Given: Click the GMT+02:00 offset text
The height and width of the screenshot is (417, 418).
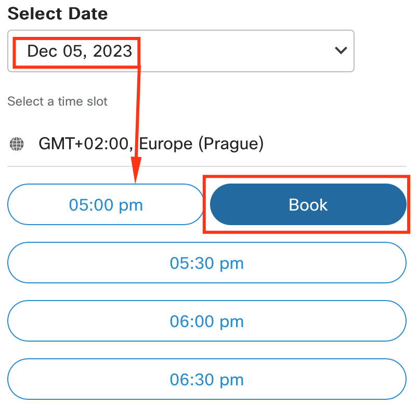Looking at the screenshot, I should [83, 144].
